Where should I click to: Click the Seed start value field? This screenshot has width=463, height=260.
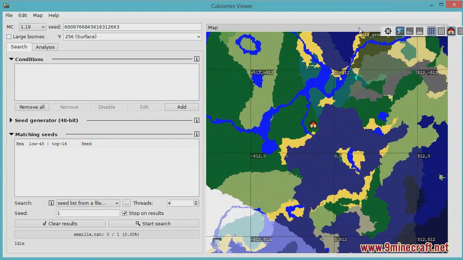tap(88, 213)
